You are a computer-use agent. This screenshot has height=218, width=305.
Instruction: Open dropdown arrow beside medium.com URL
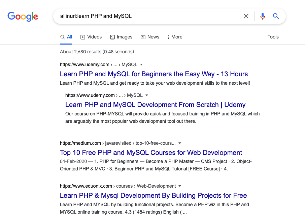[x=180, y=143]
